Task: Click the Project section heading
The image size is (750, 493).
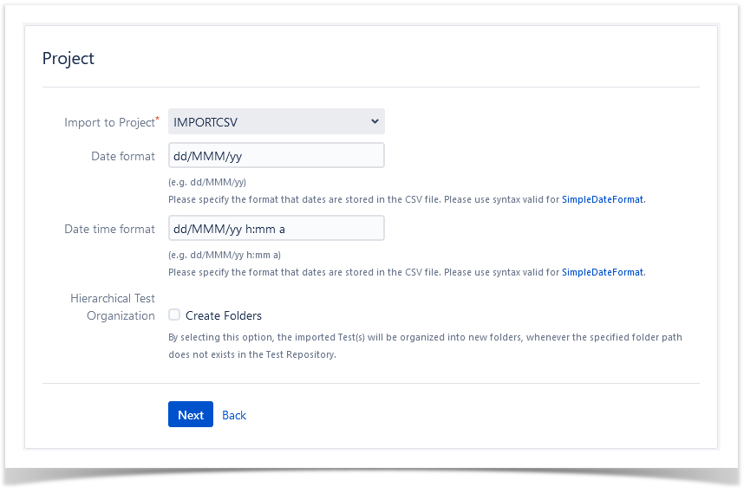Action: point(68,58)
